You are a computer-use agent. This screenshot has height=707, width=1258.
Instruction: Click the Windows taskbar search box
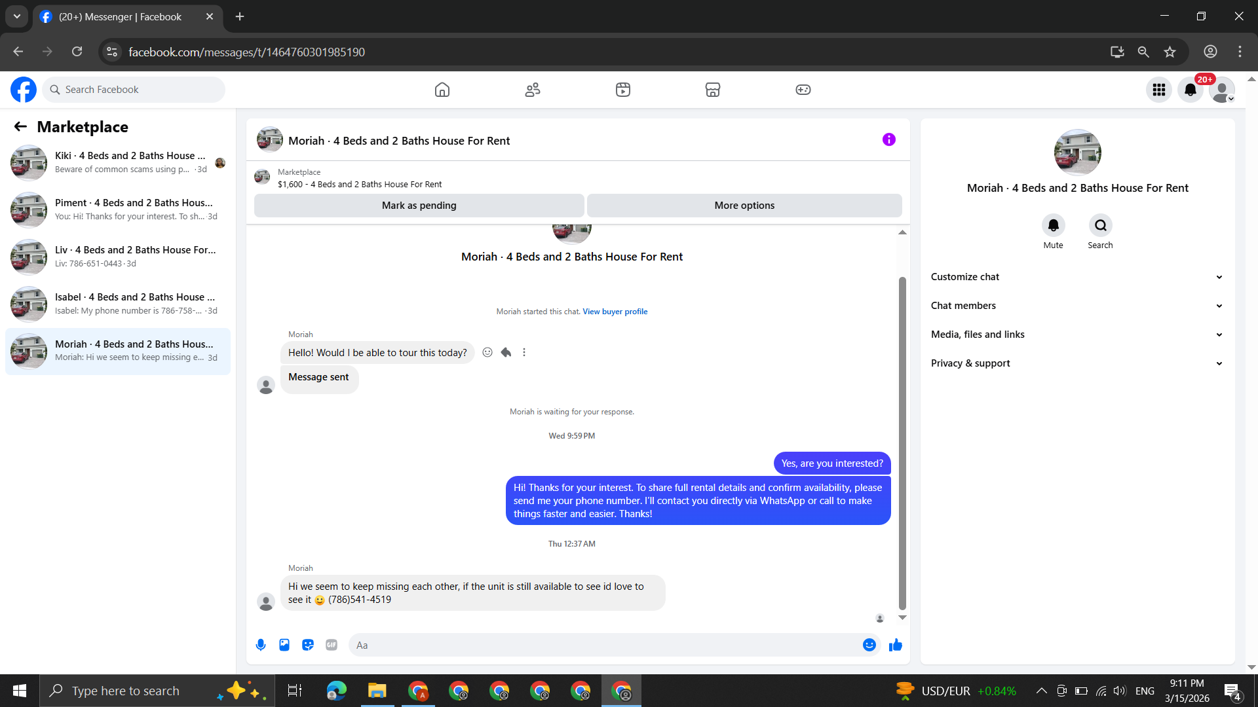157,691
